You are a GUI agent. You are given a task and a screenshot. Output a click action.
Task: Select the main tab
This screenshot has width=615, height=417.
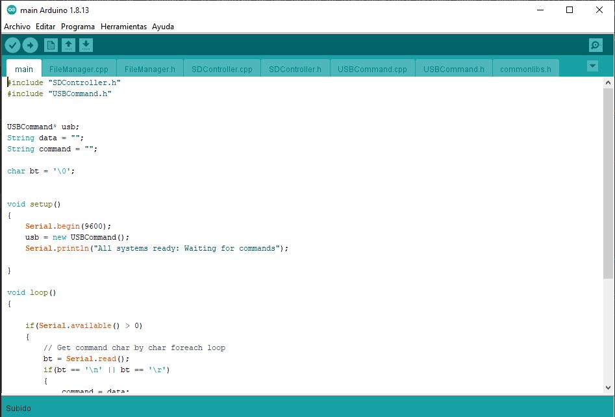[24, 69]
